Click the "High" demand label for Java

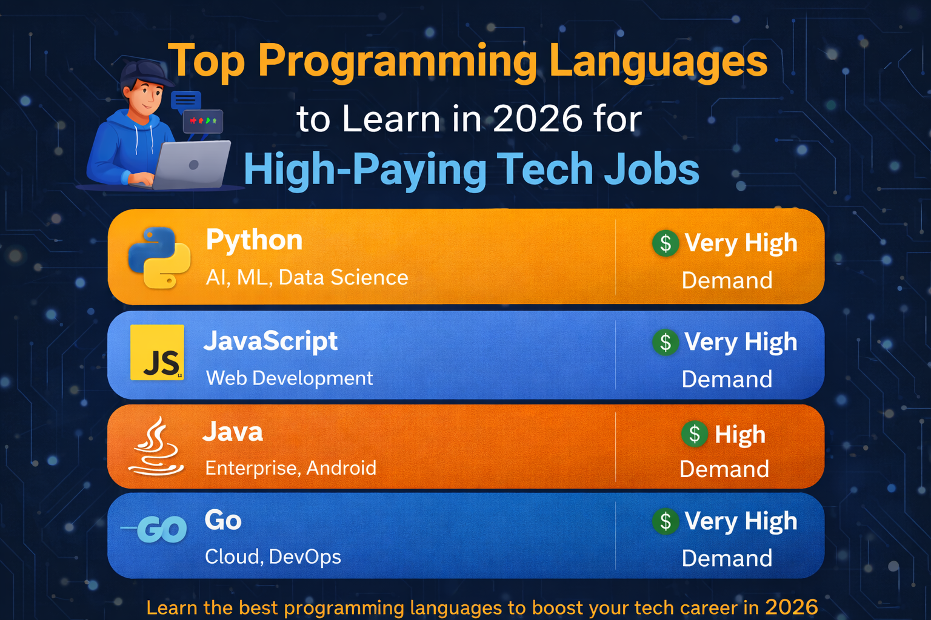click(739, 435)
